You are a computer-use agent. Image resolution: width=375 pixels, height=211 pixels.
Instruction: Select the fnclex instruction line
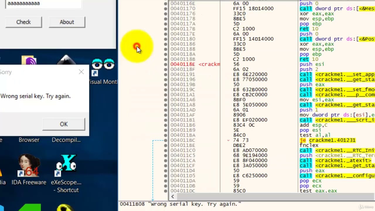[x=309, y=145]
